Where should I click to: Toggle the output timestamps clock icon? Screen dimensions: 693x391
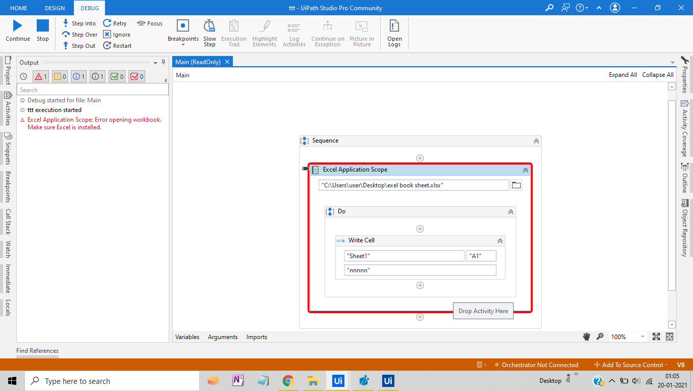23,77
